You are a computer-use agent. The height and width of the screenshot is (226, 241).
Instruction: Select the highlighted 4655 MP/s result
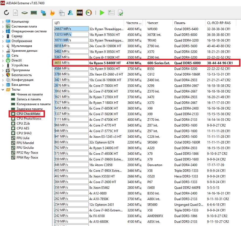pyautogui.click(x=71, y=63)
